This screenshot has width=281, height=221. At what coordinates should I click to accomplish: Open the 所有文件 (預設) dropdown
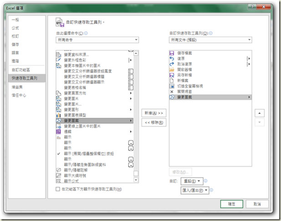(x=210, y=40)
